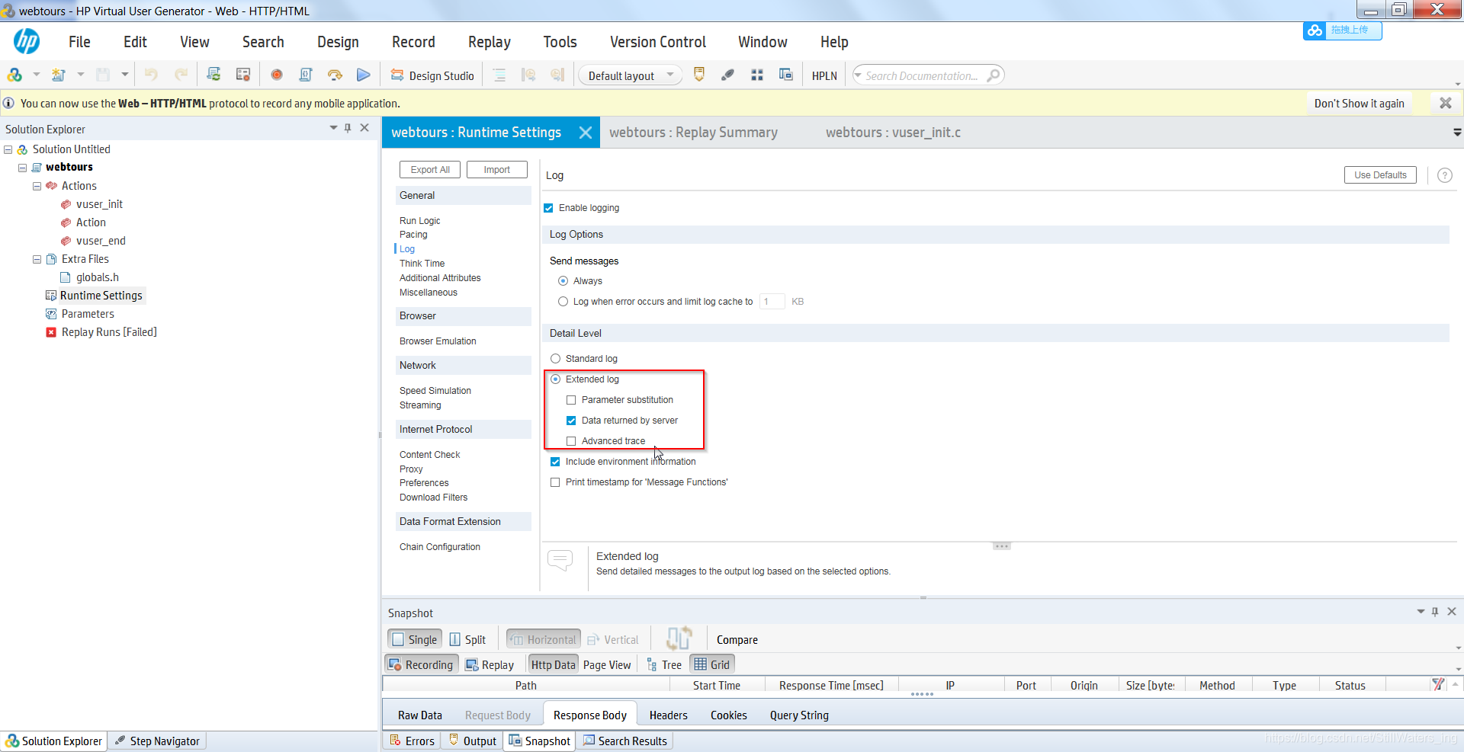Click the runtime settings toolbar icon

pyautogui.click(x=243, y=75)
